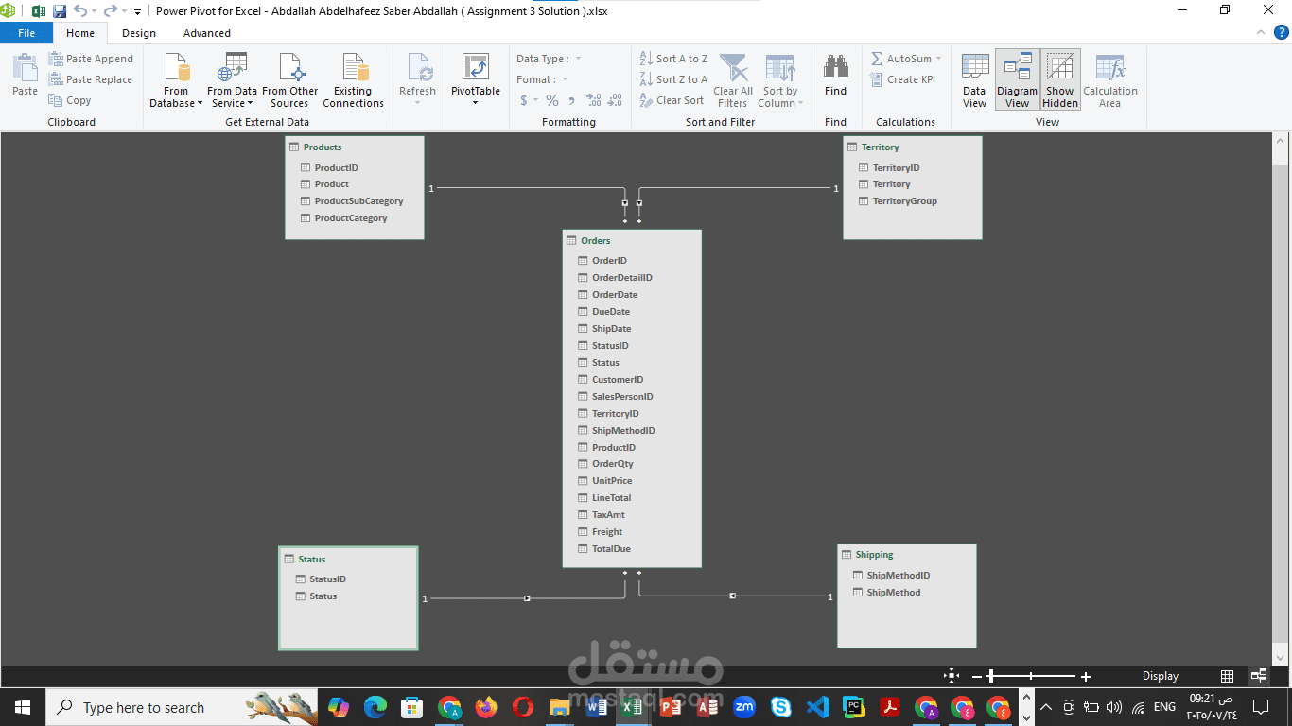Toggle Diagram View button
This screenshot has width=1292, height=726.
[1018, 80]
